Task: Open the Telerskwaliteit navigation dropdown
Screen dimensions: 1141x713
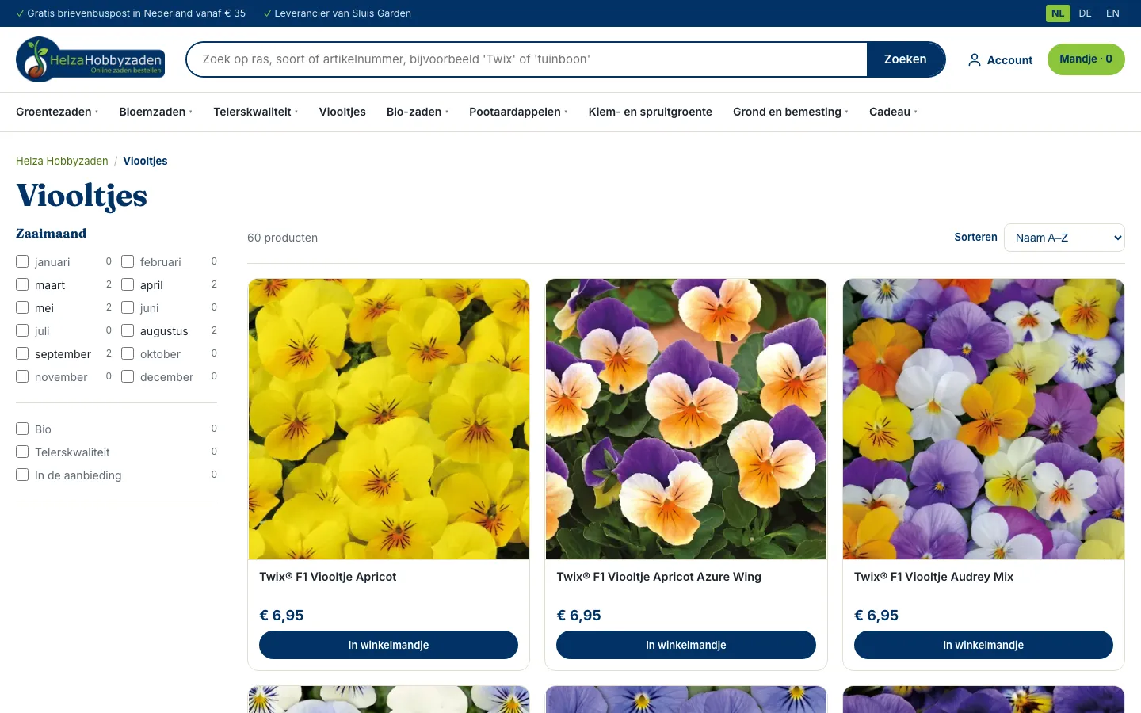Action: coord(256,112)
